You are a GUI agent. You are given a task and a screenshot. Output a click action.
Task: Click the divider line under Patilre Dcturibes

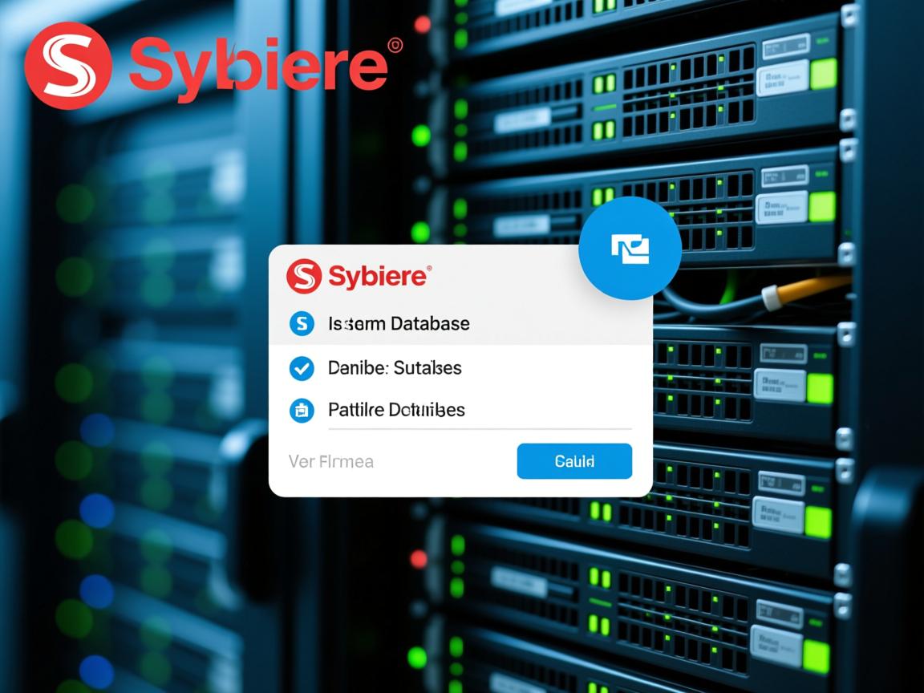480,430
